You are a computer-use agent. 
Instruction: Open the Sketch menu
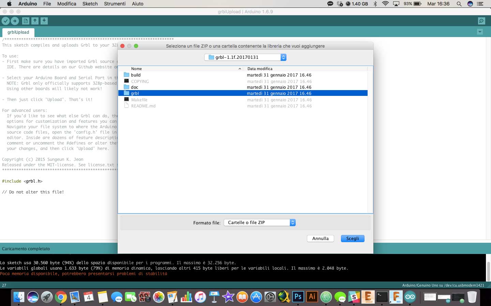click(x=90, y=4)
